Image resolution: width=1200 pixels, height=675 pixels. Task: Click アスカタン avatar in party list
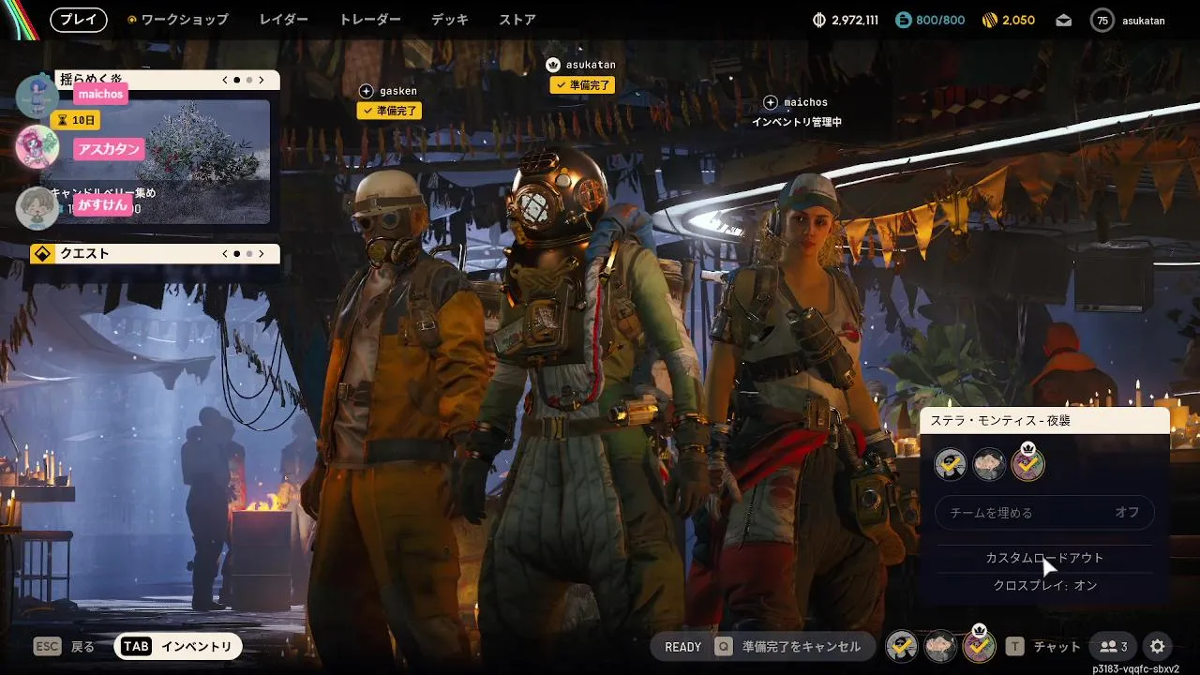[37, 147]
